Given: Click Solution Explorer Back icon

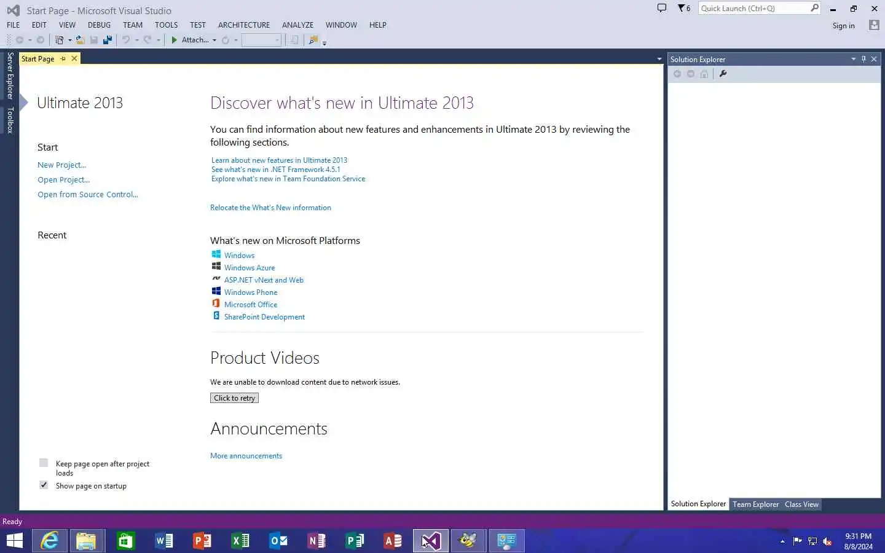Looking at the screenshot, I should pyautogui.click(x=677, y=74).
